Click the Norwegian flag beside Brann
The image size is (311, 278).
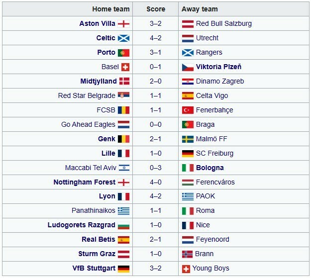tap(188, 255)
